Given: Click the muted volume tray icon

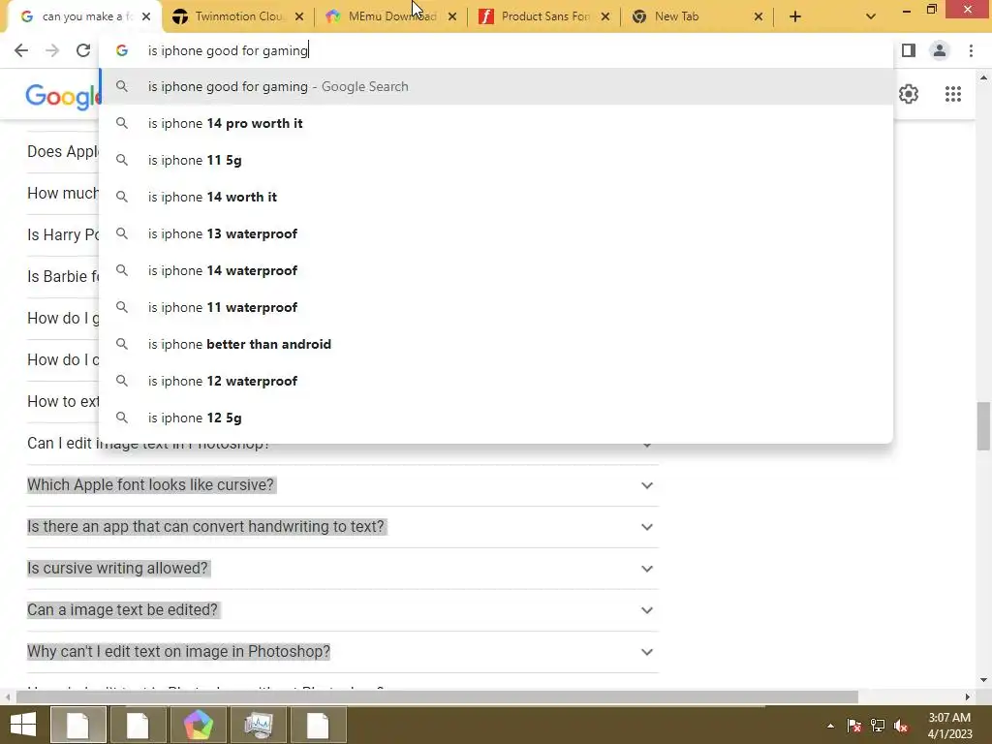Looking at the screenshot, I should click(x=901, y=726).
